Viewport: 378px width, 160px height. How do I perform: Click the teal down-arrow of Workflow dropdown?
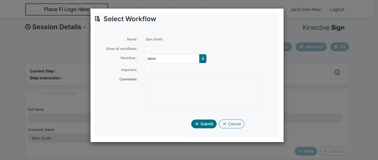tap(203, 59)
